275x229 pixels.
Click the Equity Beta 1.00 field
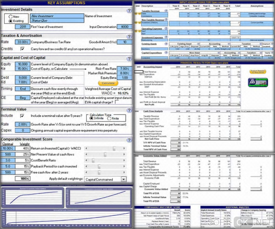(x=125, y=78)
